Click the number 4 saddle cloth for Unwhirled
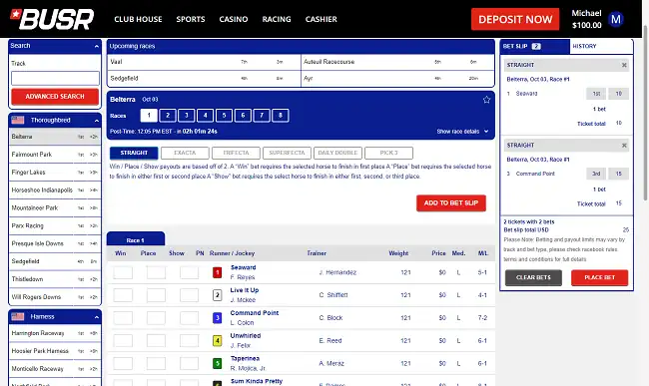Image resolution: width=649 pixels, height=386 pixels. click(218, 340)
